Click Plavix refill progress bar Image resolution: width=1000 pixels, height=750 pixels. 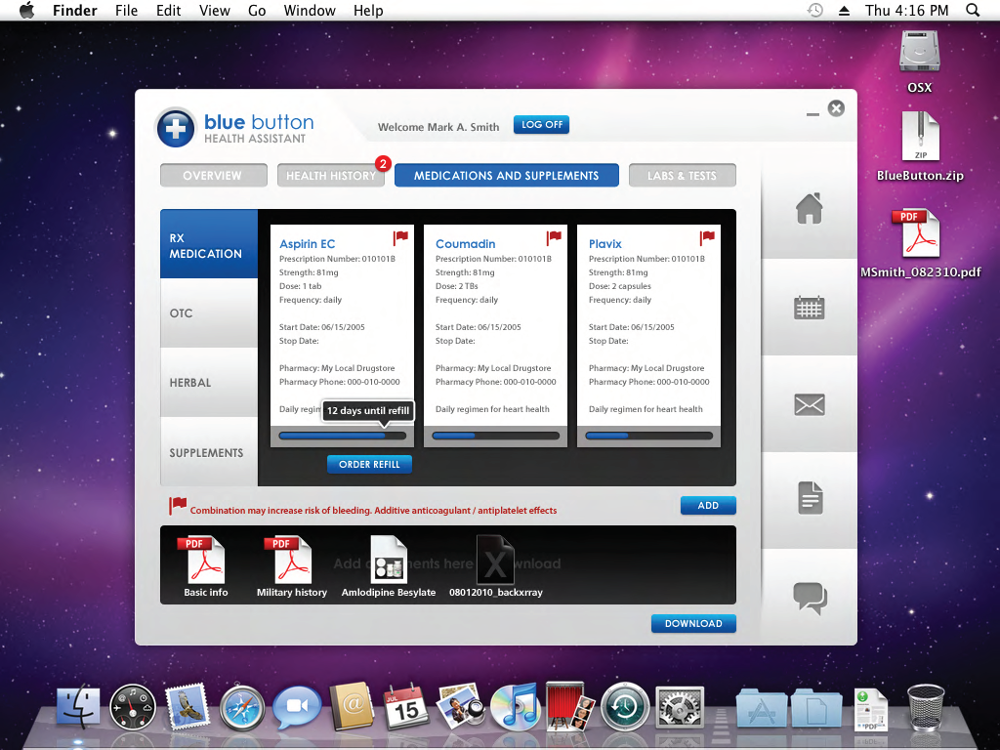[x=648, y=437]
